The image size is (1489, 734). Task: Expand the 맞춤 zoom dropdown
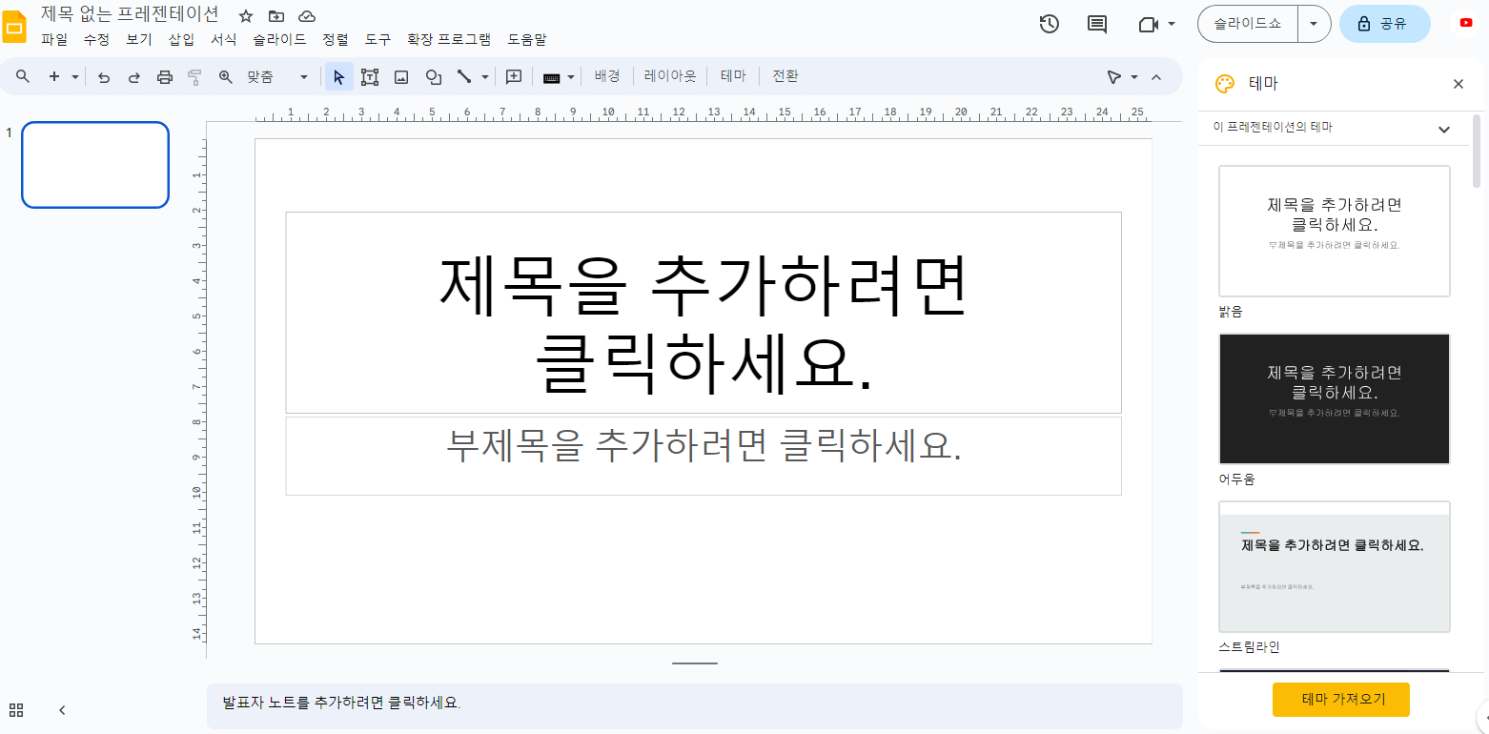[x=303, y=76]
